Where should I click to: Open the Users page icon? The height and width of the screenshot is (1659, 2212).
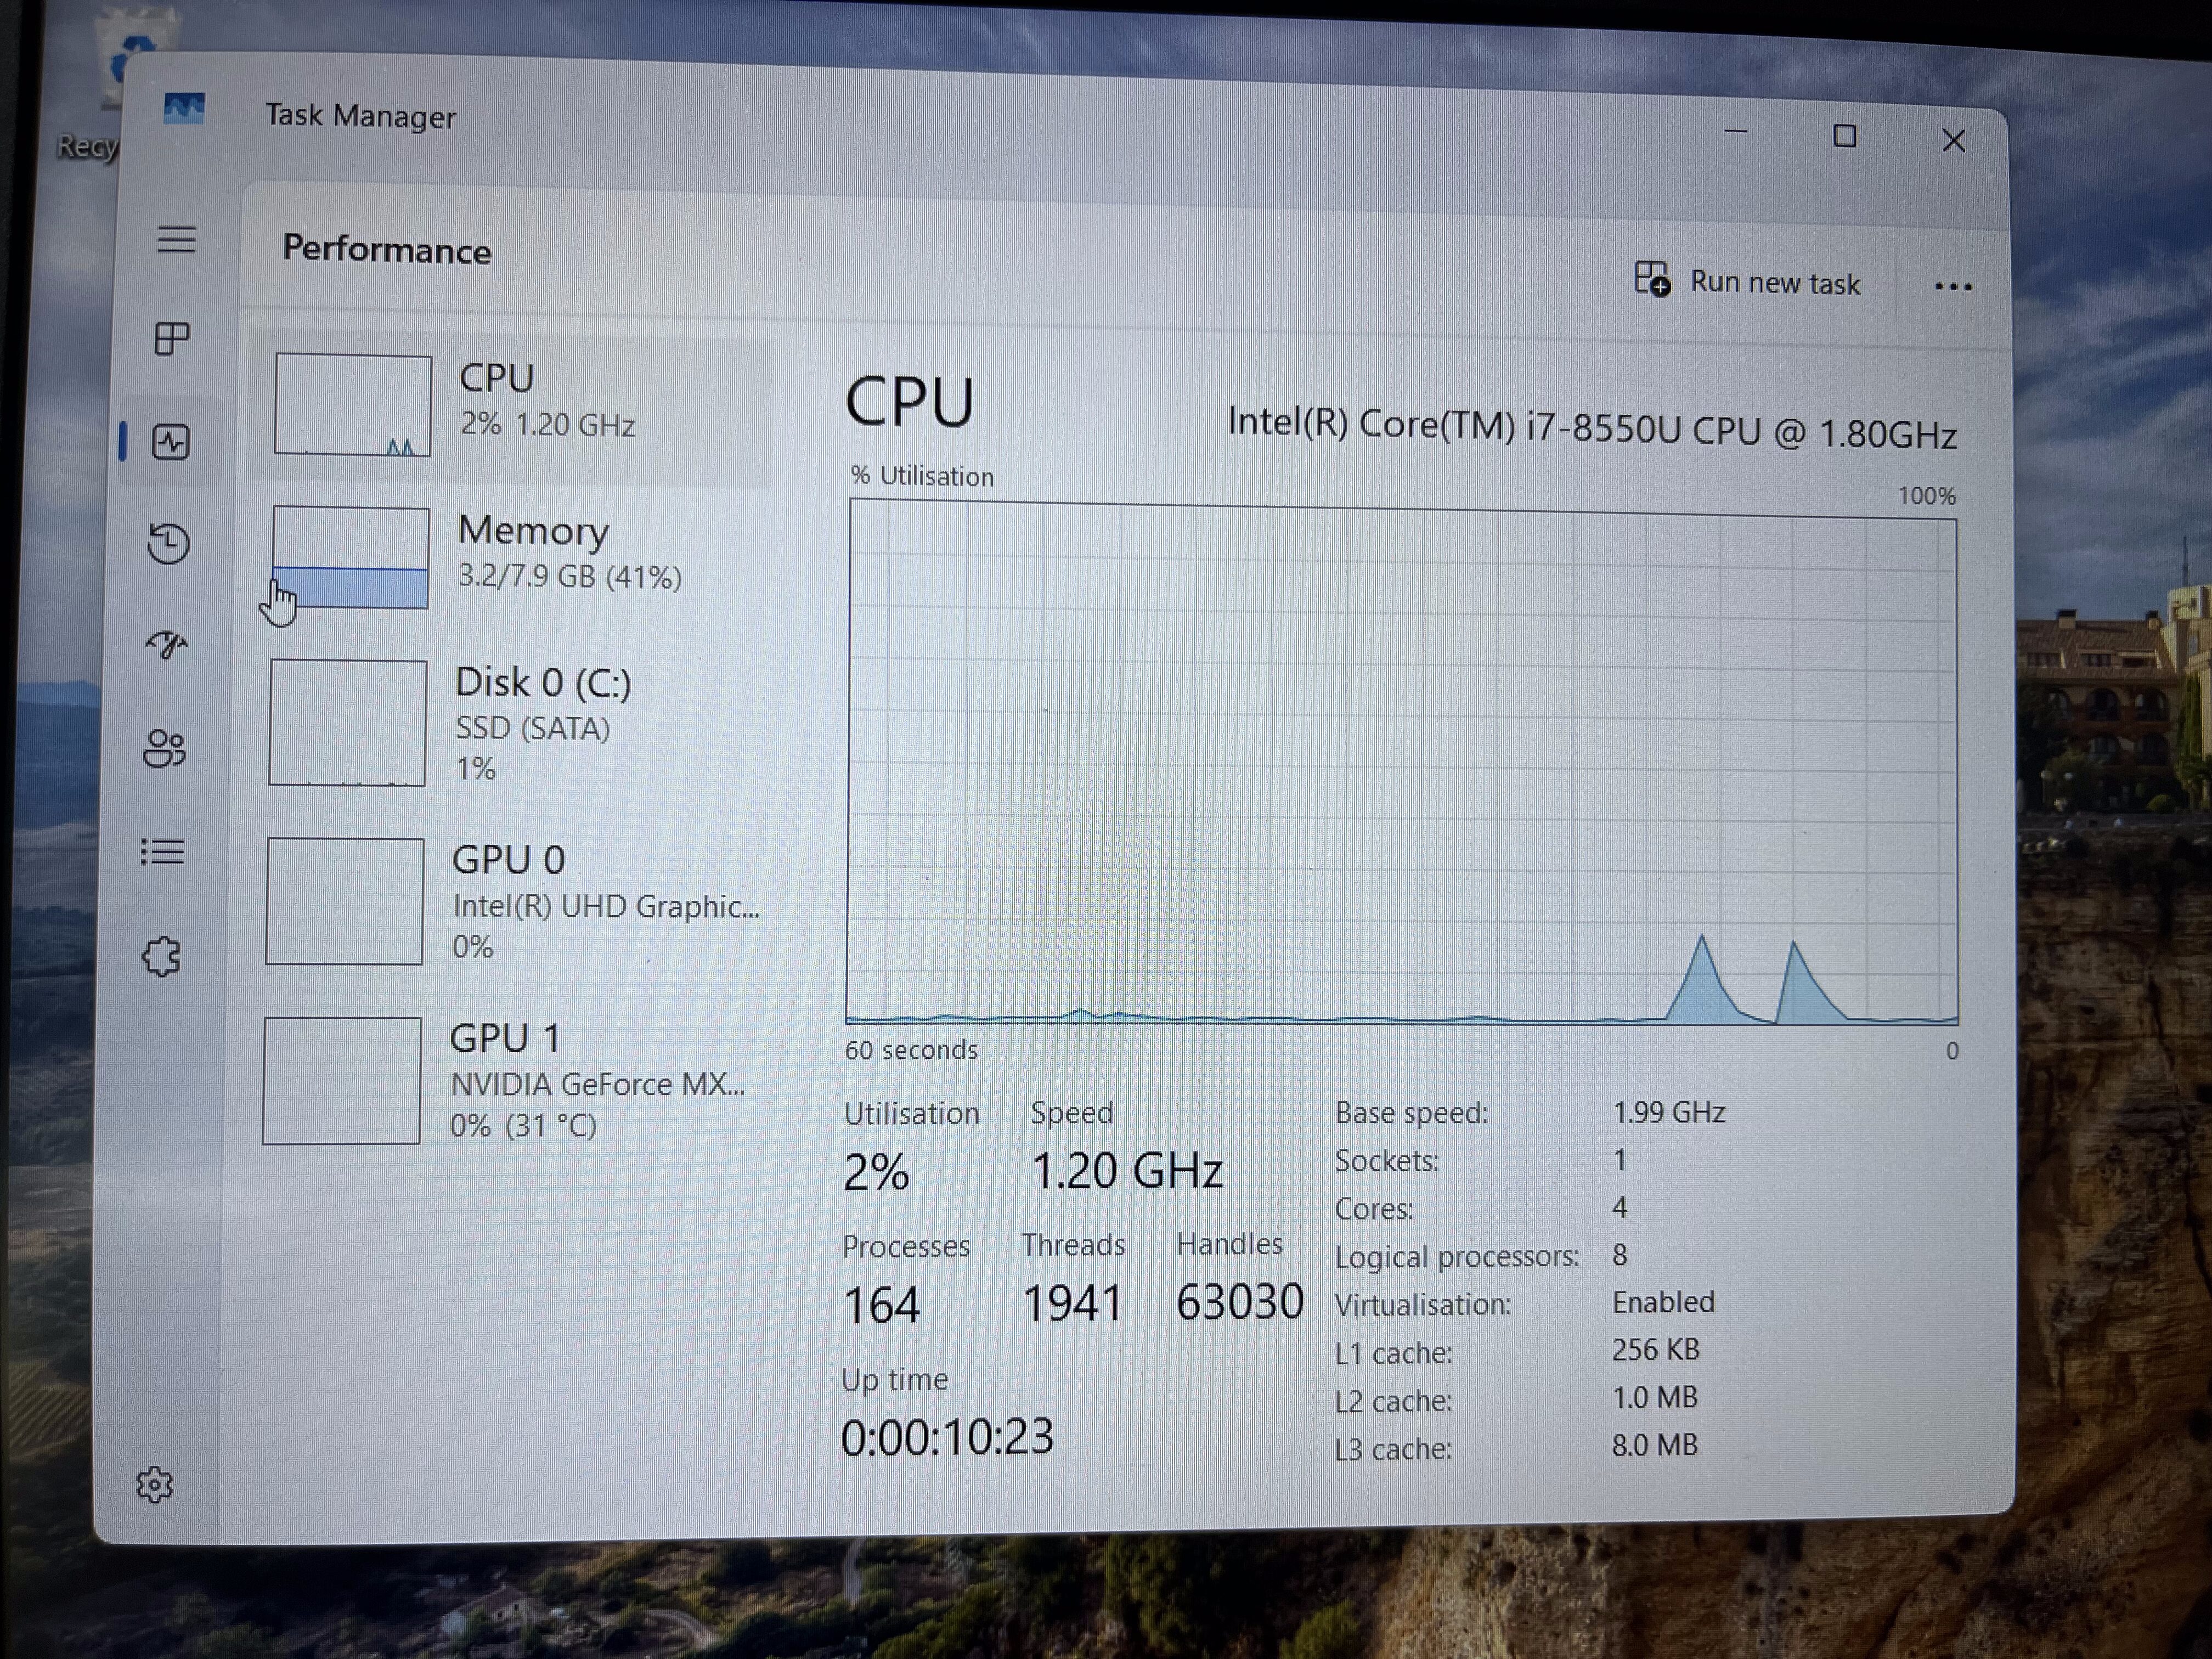point(165,748)
